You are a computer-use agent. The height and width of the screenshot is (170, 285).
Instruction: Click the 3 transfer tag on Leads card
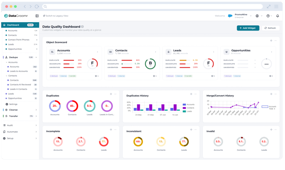(x=188, y=76)
